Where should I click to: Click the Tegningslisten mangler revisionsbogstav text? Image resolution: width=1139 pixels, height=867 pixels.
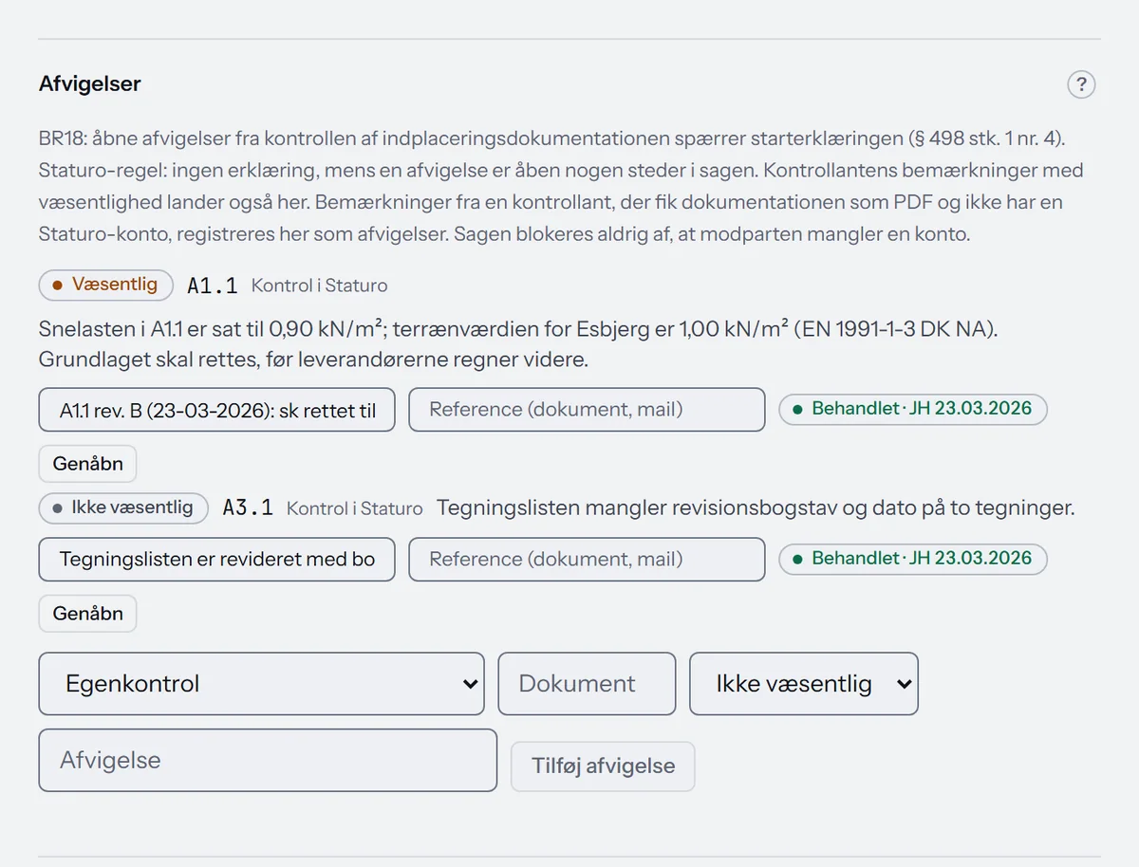pos(756,507)
